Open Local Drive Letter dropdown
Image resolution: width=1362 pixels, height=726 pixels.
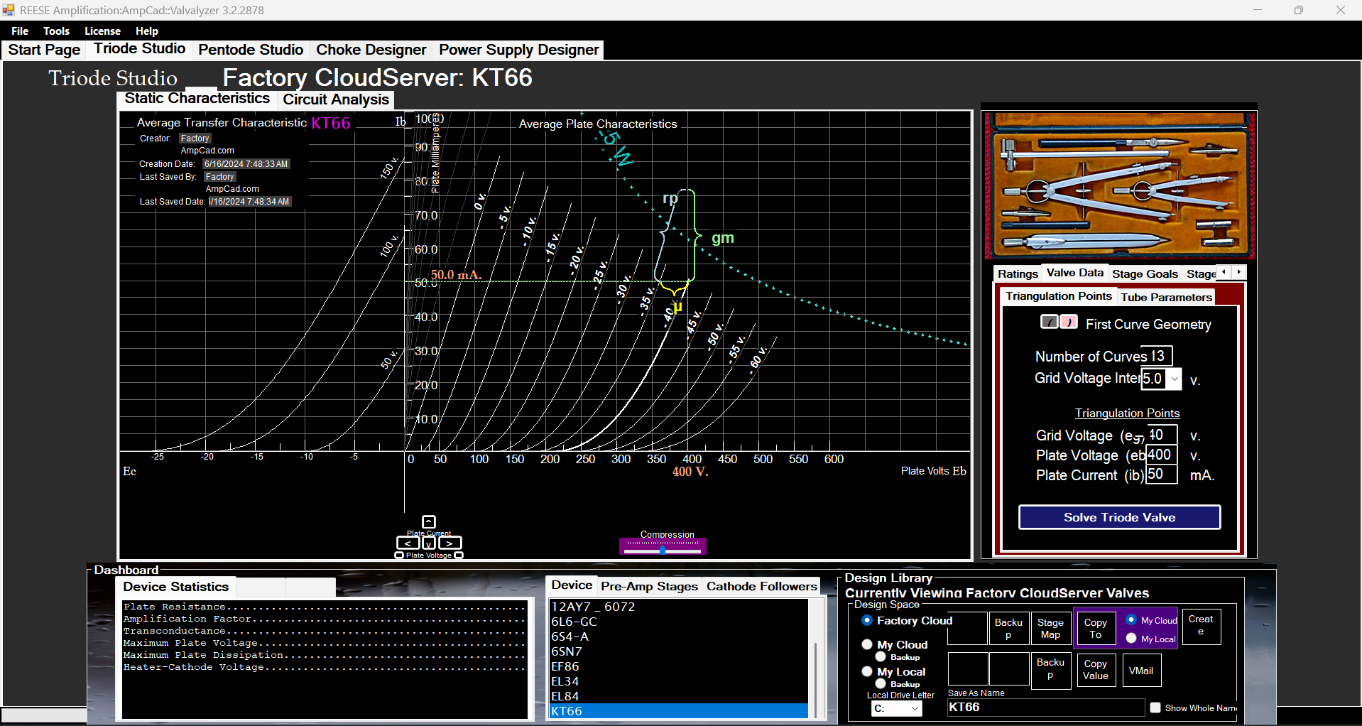(x=915, y=708)
